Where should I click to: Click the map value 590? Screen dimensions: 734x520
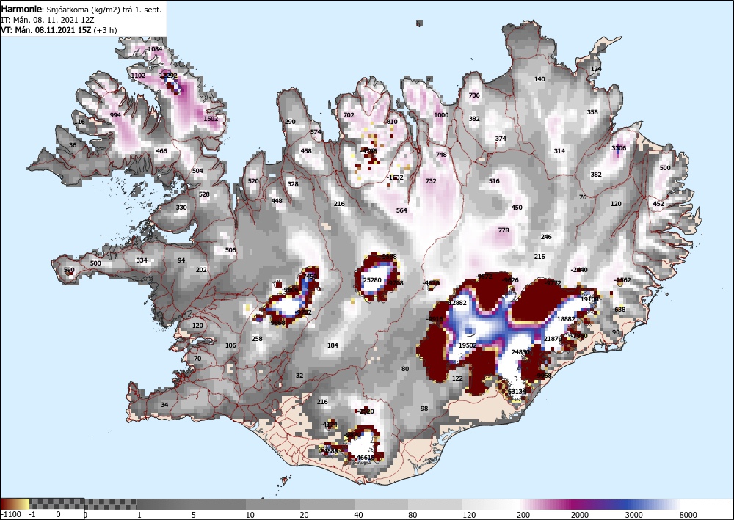coord(69,270)
